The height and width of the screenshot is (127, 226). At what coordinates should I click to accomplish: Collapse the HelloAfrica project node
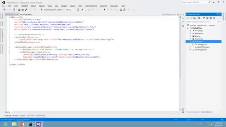click(188, 28)
